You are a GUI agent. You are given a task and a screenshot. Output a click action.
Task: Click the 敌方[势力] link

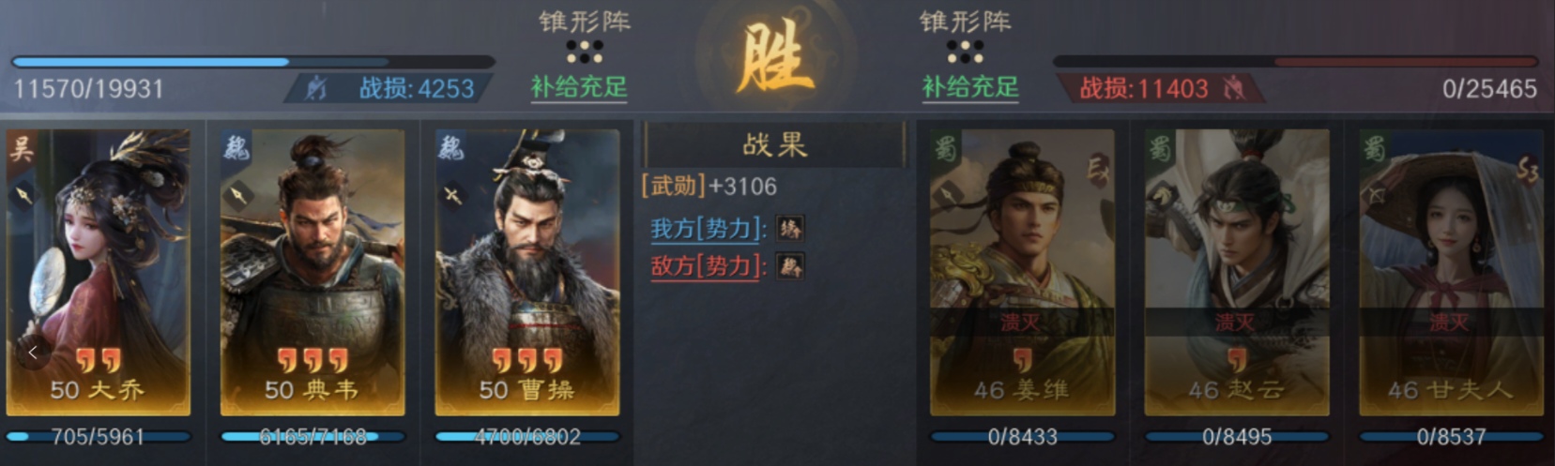(x=709, y=266)
